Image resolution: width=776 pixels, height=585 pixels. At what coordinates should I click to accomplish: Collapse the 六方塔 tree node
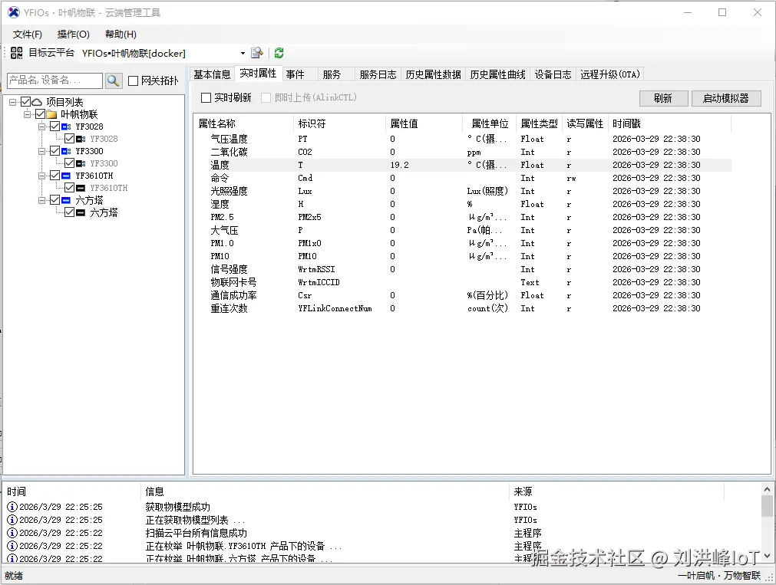click(42, 199)
